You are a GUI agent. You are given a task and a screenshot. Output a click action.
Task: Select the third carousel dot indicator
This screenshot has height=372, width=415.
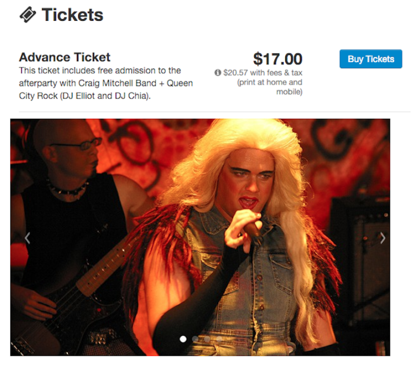[x=207, y=339]
